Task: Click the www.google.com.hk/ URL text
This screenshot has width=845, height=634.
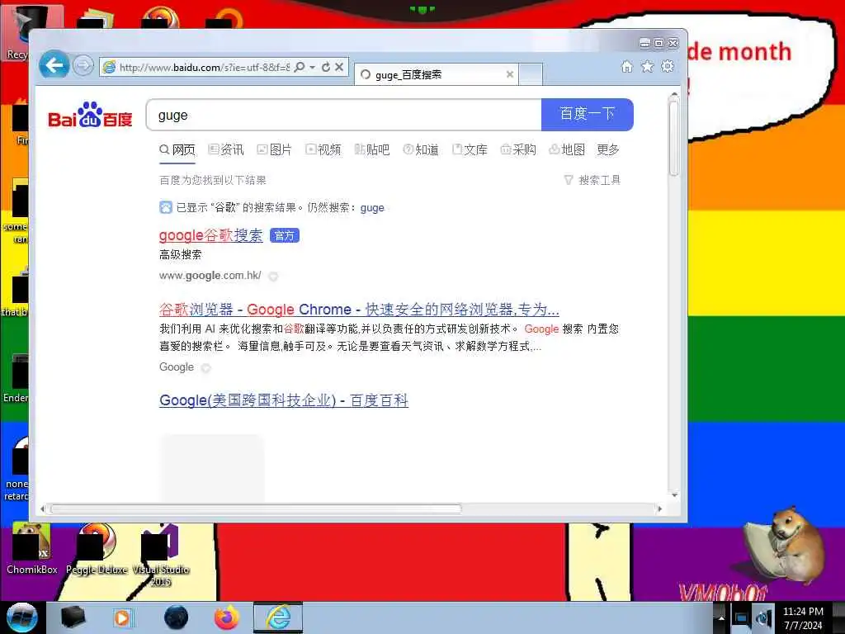Action: (210, 276)
